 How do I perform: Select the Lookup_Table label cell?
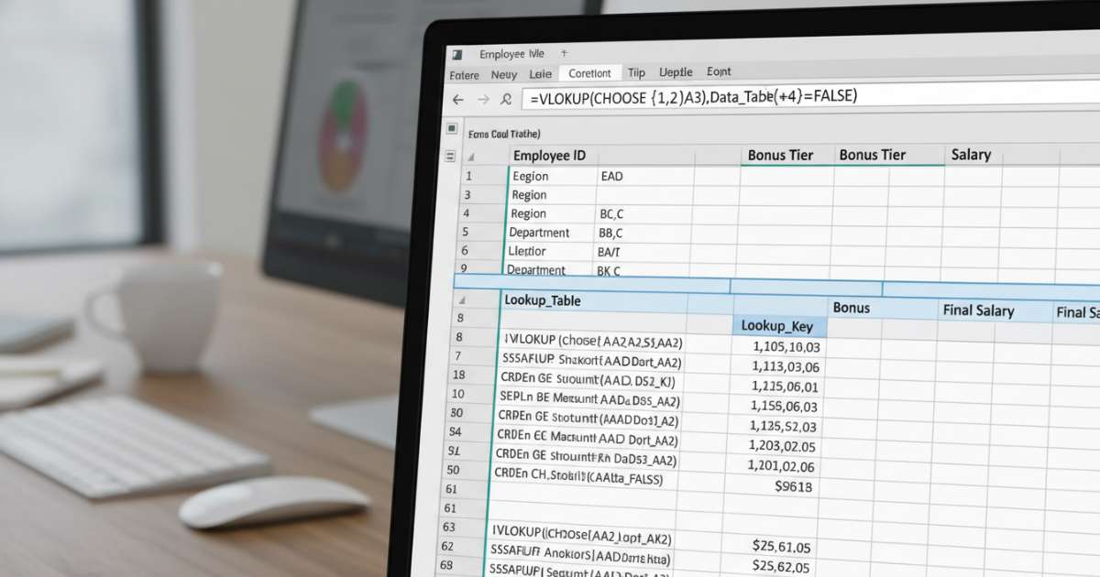543,299
